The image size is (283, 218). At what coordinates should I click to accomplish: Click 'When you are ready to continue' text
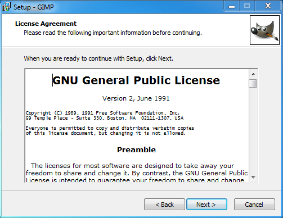pos(98,58)
